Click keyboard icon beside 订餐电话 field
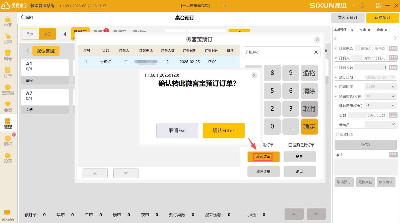The height and width of the screenshot is (223, 400). click(x=393, y=48)
